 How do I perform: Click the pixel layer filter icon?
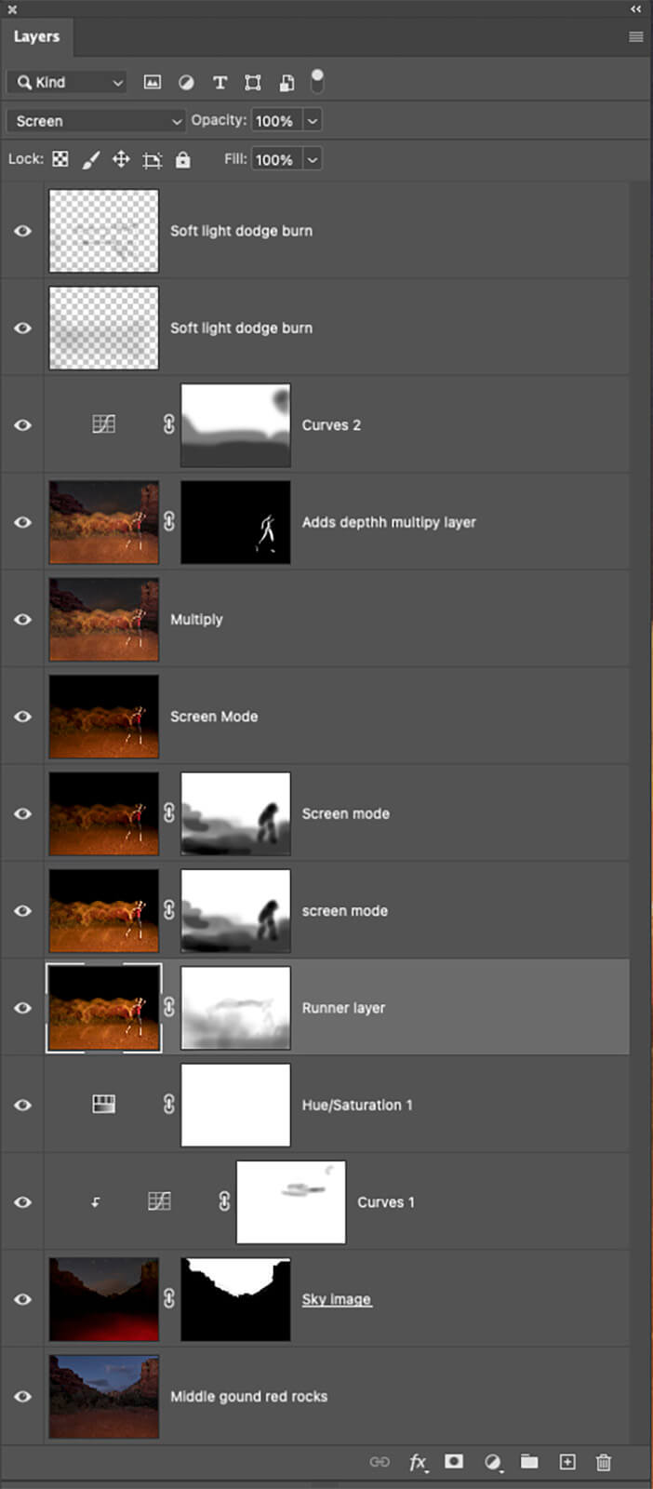152,83
